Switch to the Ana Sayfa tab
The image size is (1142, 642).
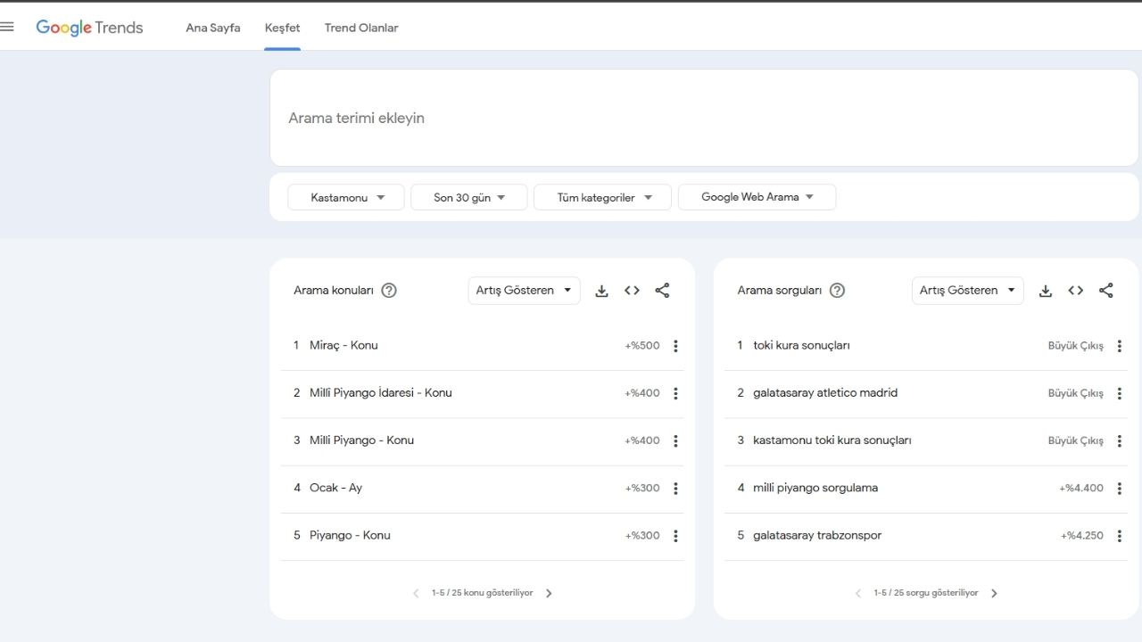(x=212, y=28)
